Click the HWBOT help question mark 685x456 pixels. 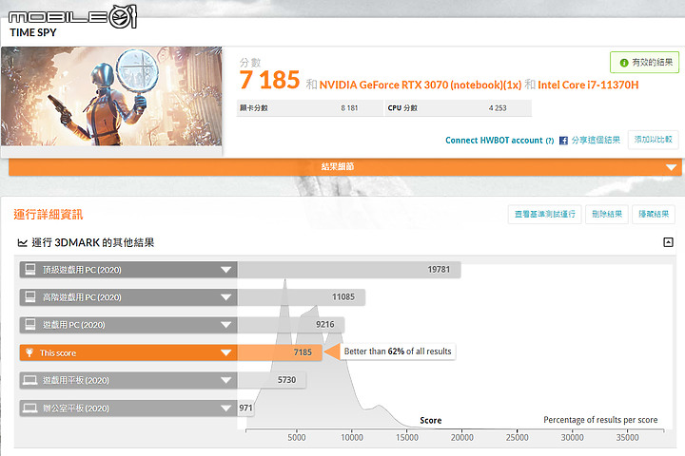coord(550,141)
